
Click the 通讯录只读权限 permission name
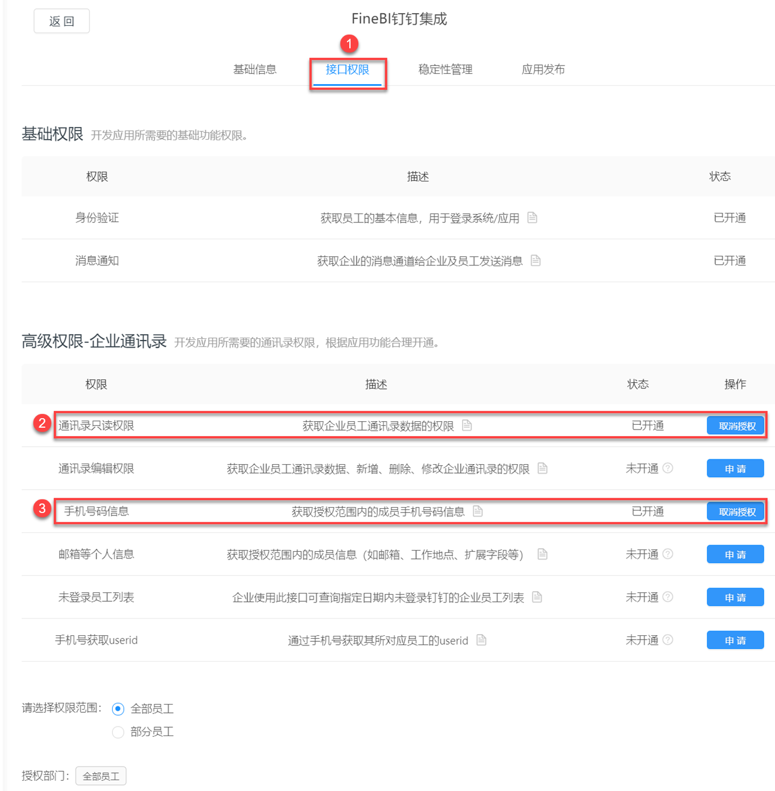96,425
